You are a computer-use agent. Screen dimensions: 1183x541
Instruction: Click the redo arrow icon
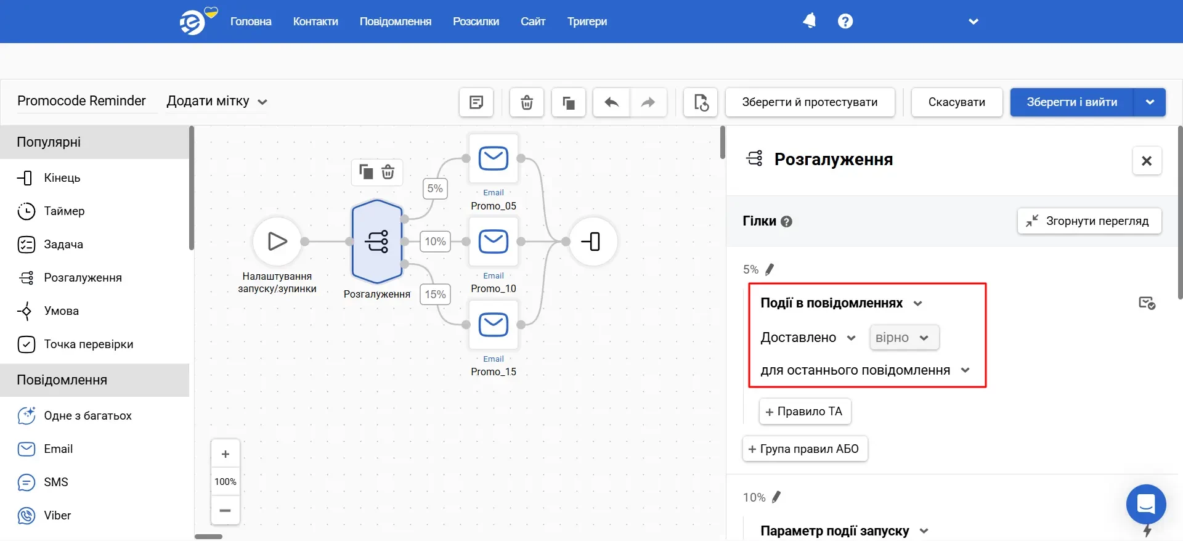pos(648,102)
